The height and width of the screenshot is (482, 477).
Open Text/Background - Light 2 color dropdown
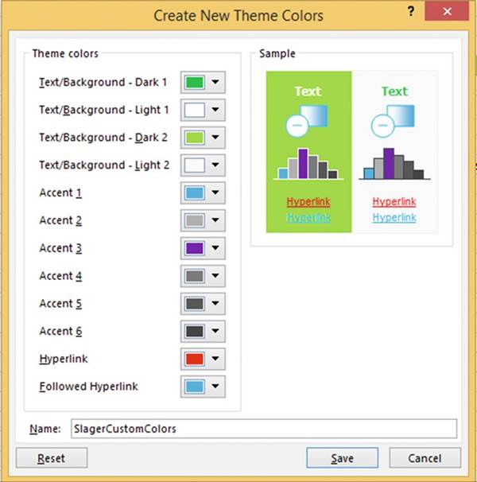215,165
